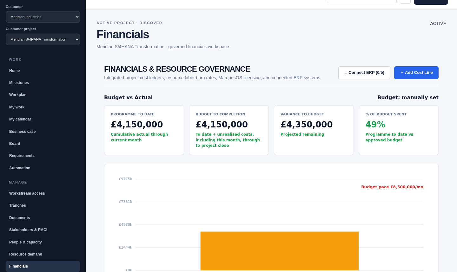Click the '49%' value
The height and width of the screenshot is (272, 457).
(375, 125)
